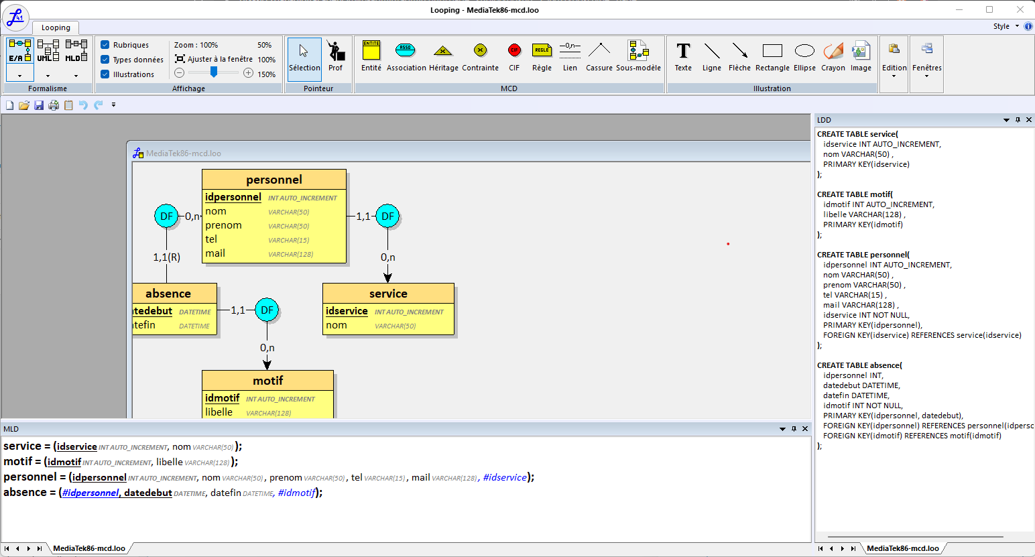Select the Image illustration tool

click(x=861, y=56)
